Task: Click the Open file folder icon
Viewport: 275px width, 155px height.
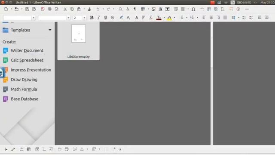Action: (16, 9)
